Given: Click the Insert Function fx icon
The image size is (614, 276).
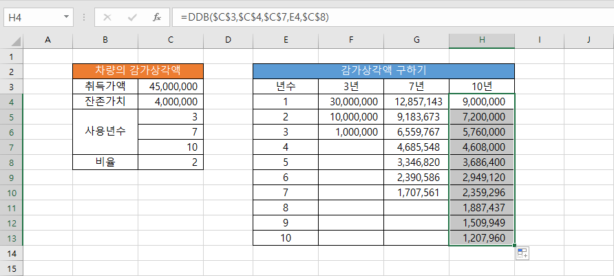Looking at the screenshot, I should (157, 17).
